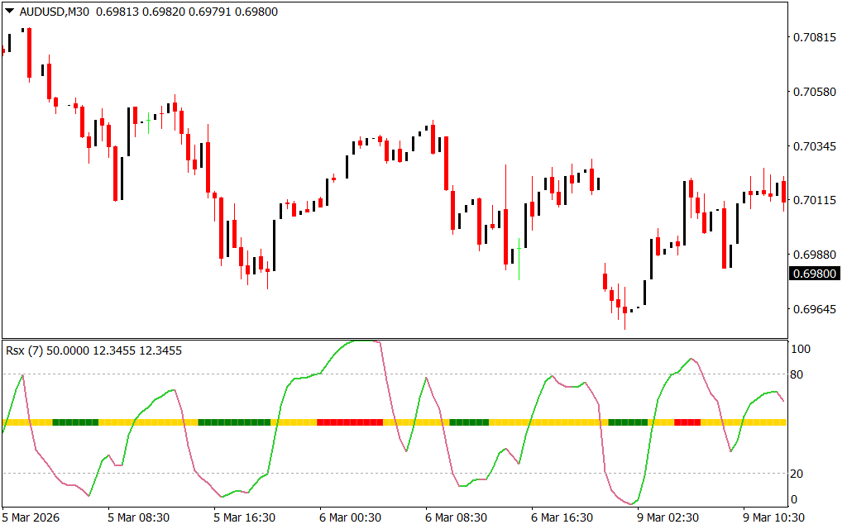This screenshot has height=529, width=847.
Task: Click the short red Rsx segment near 9 Mar 02:30
Action: pos(687,422)
